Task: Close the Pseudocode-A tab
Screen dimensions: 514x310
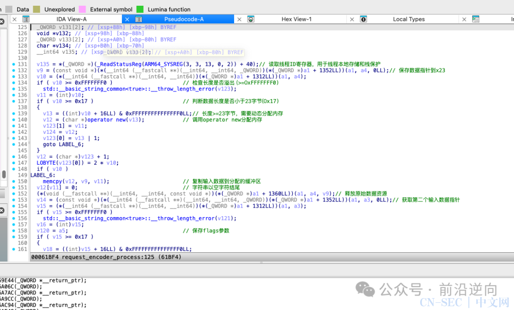Action: pyautogui.click(x=127, y=20)
